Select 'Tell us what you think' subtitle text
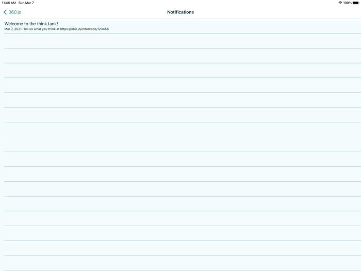Image resolution: width=361 pixels, height=271 pixels. point(39,29)
